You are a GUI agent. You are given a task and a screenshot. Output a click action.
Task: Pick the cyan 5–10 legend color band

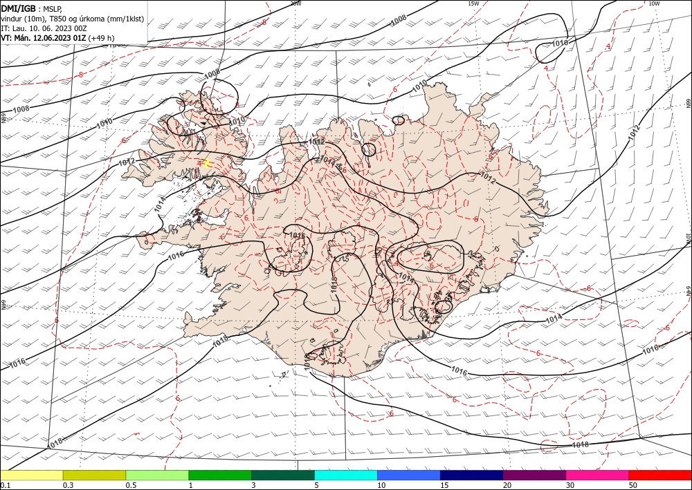[346, 475]
